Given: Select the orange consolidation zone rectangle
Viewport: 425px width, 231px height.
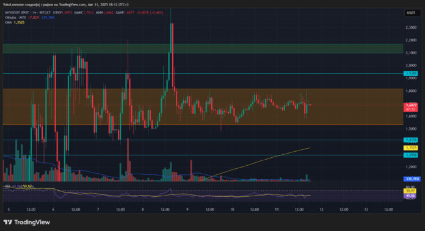Looking at the screenshot, I should 203,107.
